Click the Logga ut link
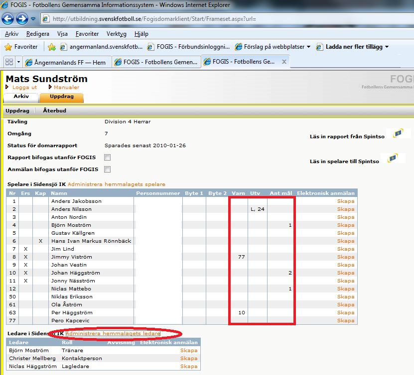414x375 pixels. [x=24, y=87]
